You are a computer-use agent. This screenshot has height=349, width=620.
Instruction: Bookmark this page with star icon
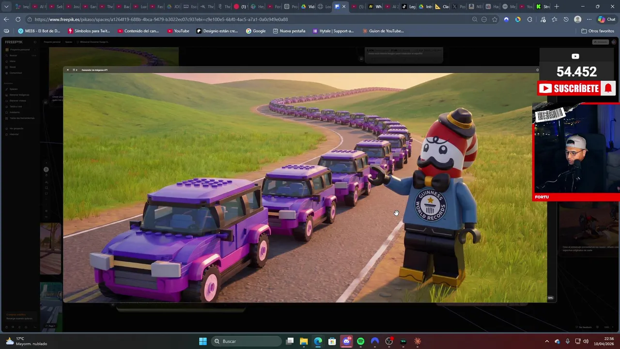coord(495,19)
